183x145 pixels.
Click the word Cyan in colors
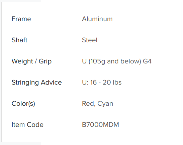(105, 104)
